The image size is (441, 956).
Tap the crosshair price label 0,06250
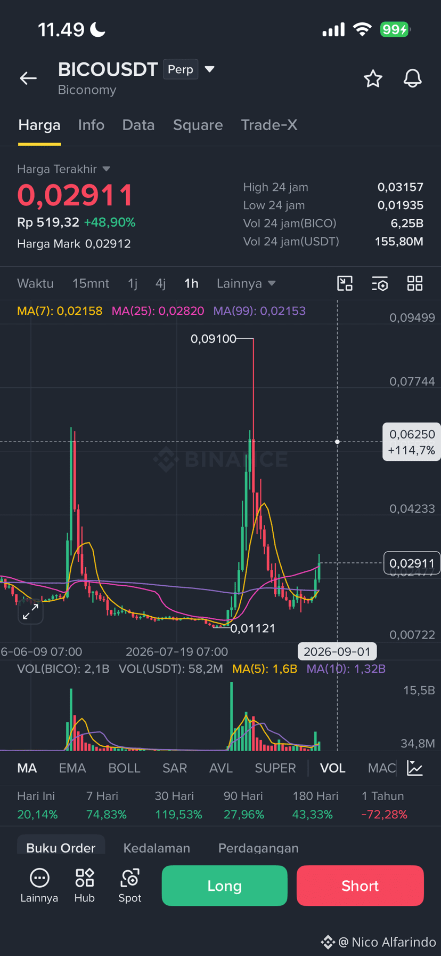(412, 442)
